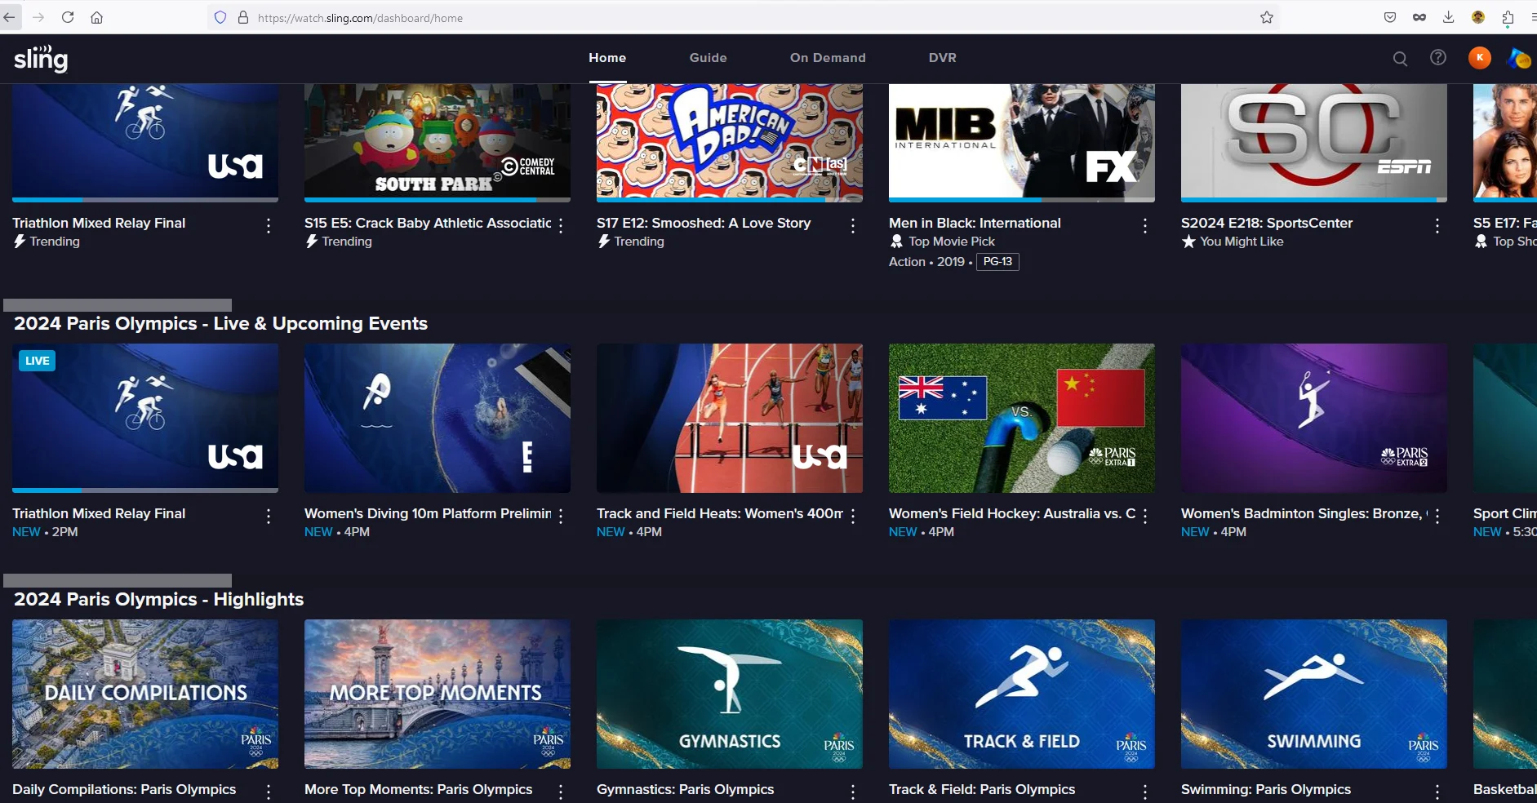Click the Save to Pocket icon

pyautogui.click(x=1390, y=17)
